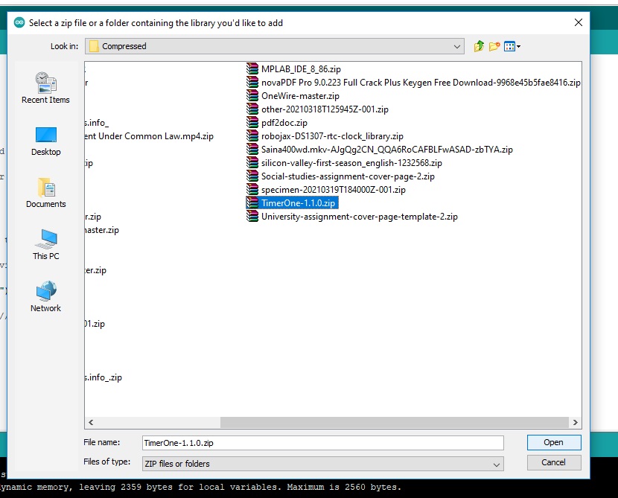Select the novaPDF Pro 9.0.223 zip file
The width and height of the screenshot is (618, 498).
pos(421,83)
